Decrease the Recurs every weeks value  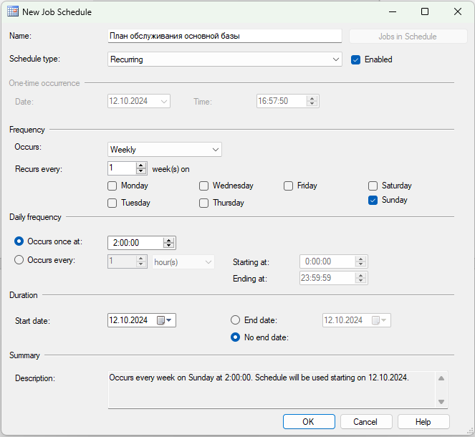pos(141,171)
